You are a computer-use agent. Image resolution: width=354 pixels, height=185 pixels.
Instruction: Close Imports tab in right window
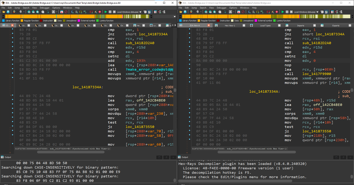314,25
